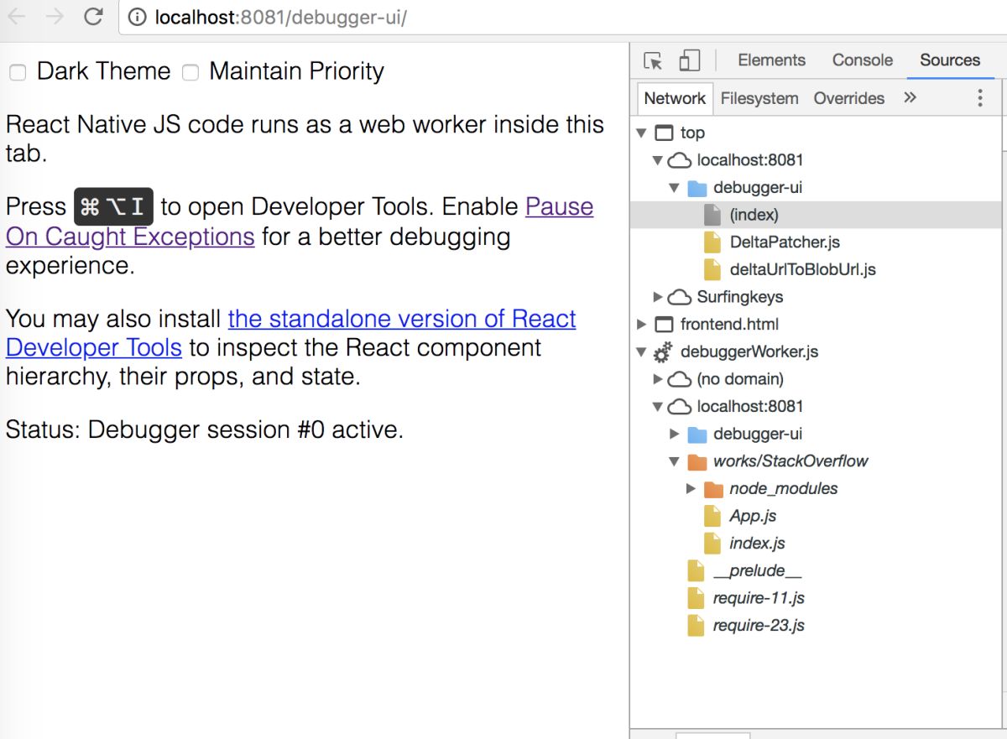The image size is (1007, 739).
Task: Expand the frontend.html arrow
Action: tap(641, 325)
